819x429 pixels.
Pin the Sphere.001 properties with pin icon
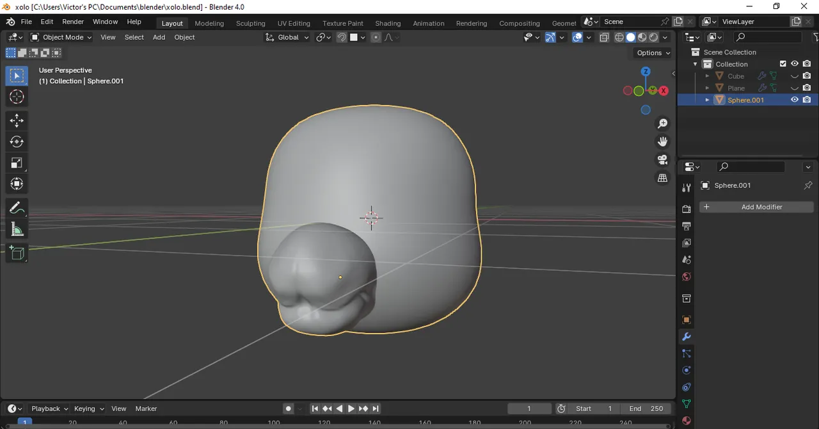(808, 185)
